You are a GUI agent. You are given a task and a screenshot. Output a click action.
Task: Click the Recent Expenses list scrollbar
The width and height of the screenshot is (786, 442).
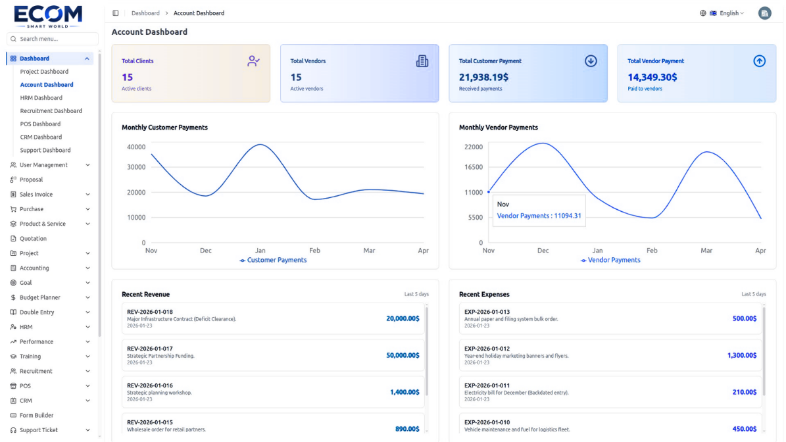tap(764, 351)
